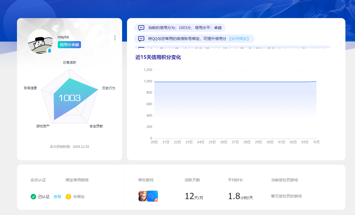The image size is (355, 215).
Task: Click the 实名认证 label
Action: coord(38,180)
